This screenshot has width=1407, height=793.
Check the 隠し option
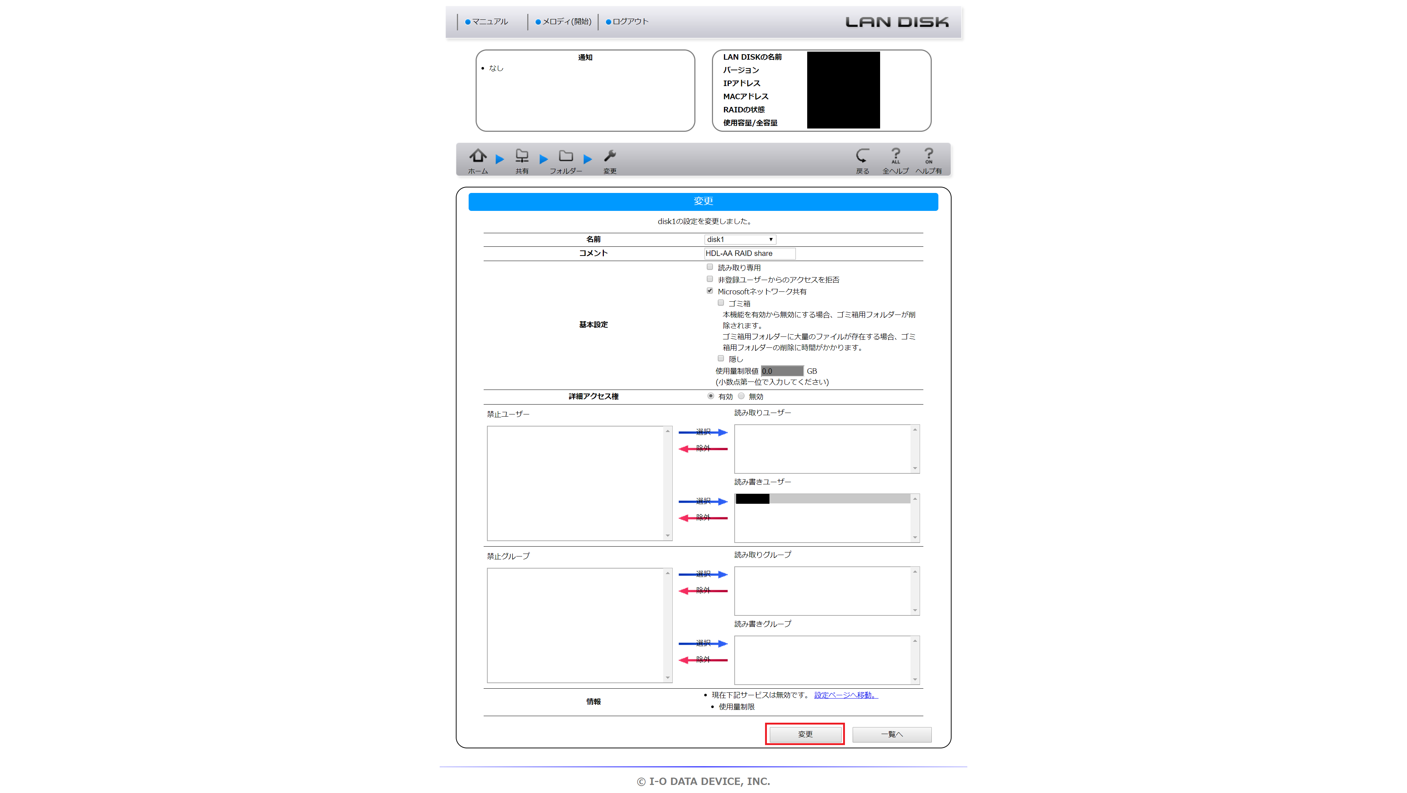(720, 358)
